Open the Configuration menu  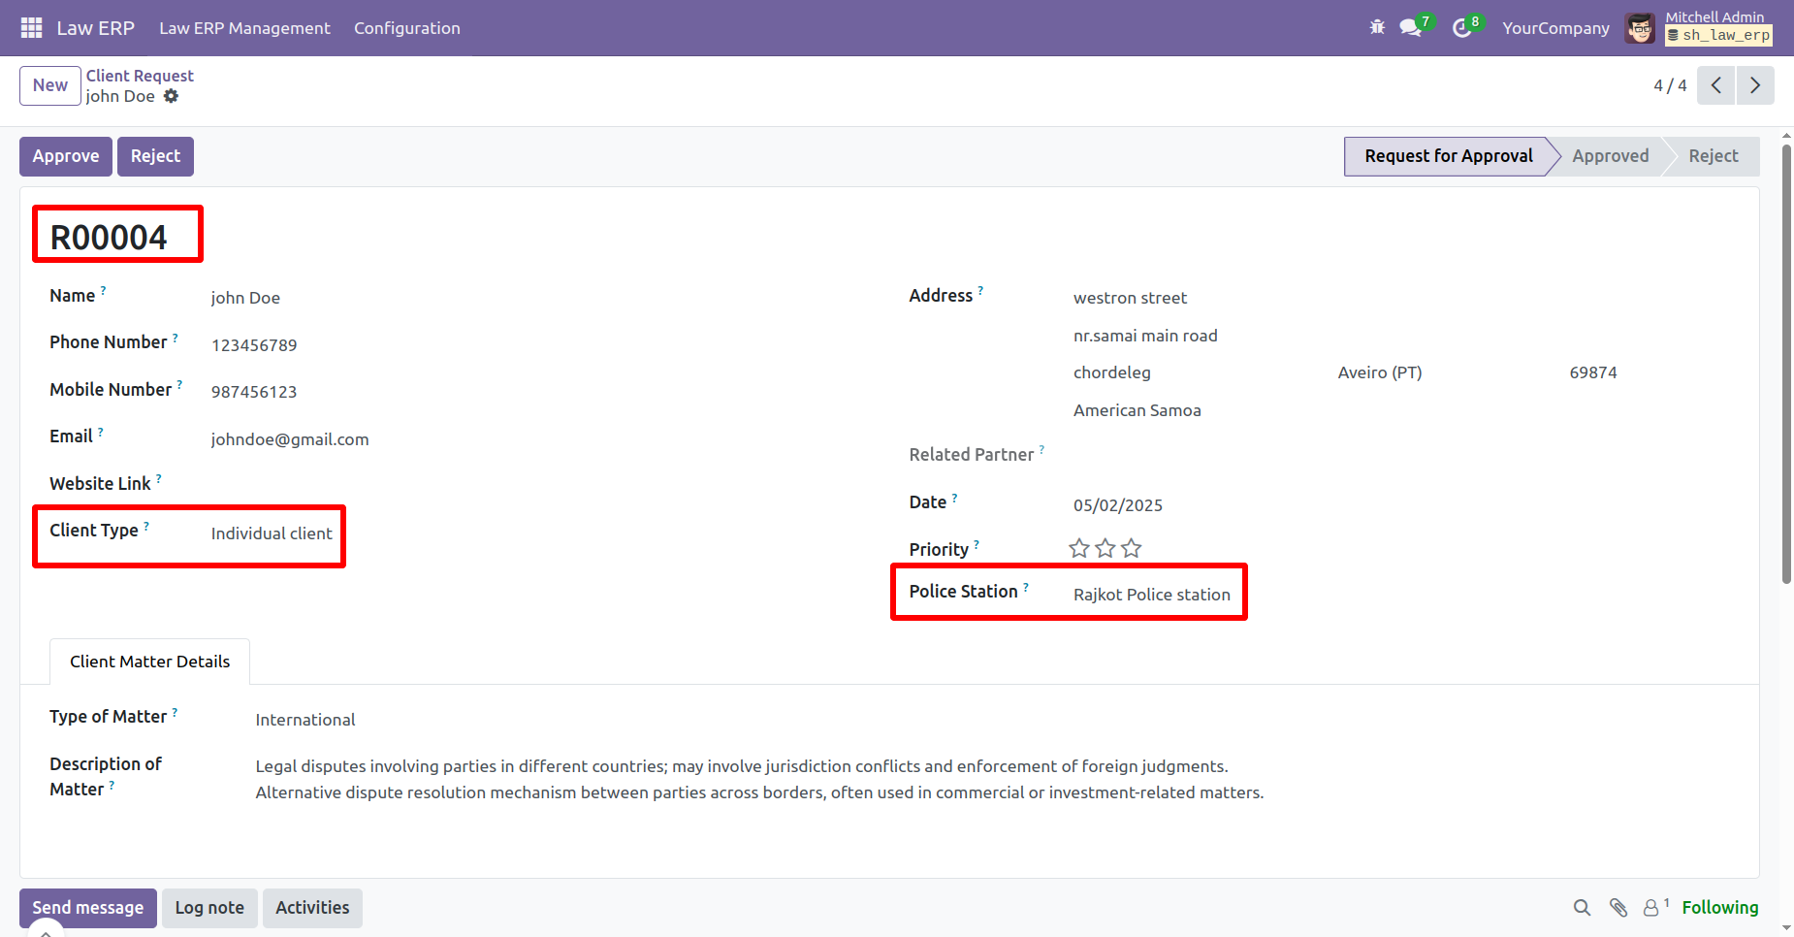coord(406,28)
